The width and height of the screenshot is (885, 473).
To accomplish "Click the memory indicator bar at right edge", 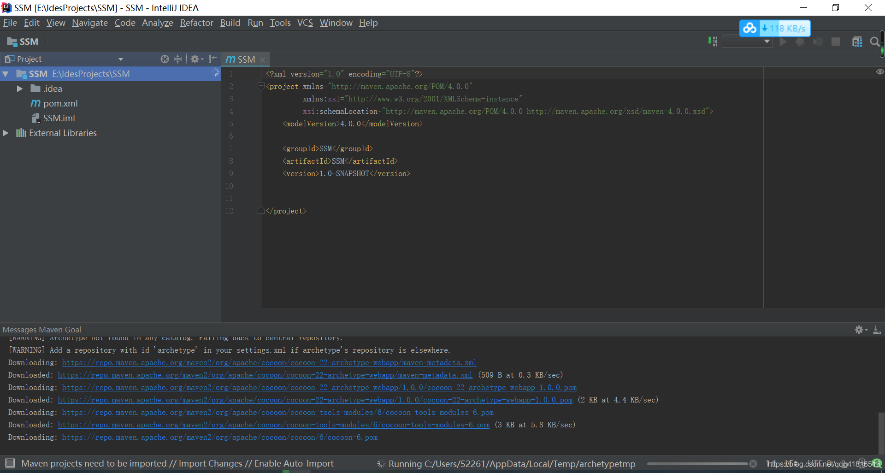I will coord(882,43).
